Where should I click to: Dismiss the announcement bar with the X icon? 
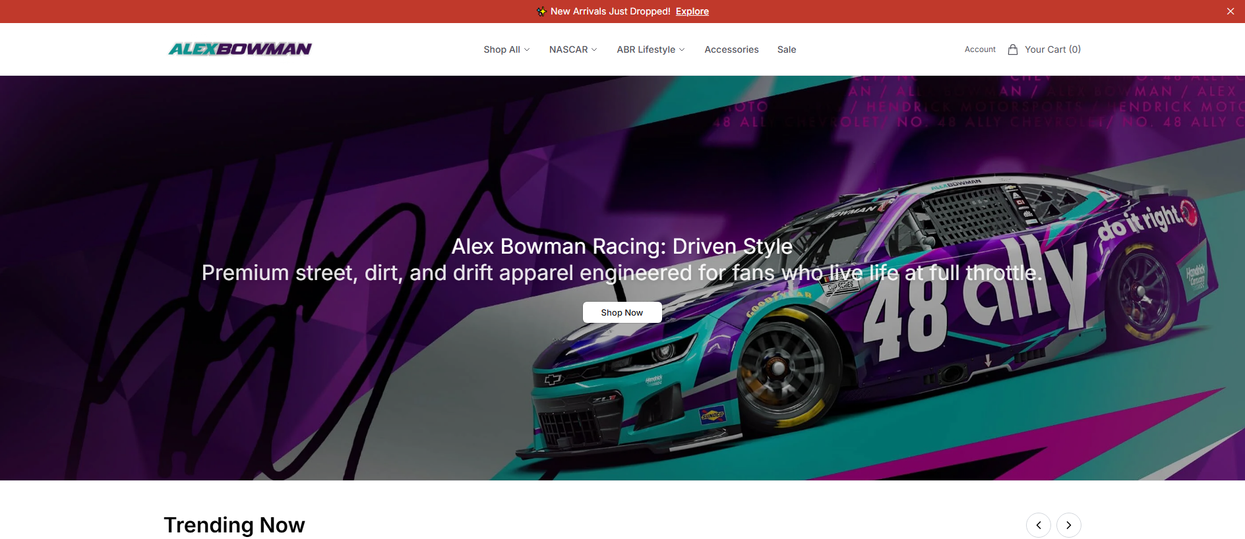(1230, 11)
